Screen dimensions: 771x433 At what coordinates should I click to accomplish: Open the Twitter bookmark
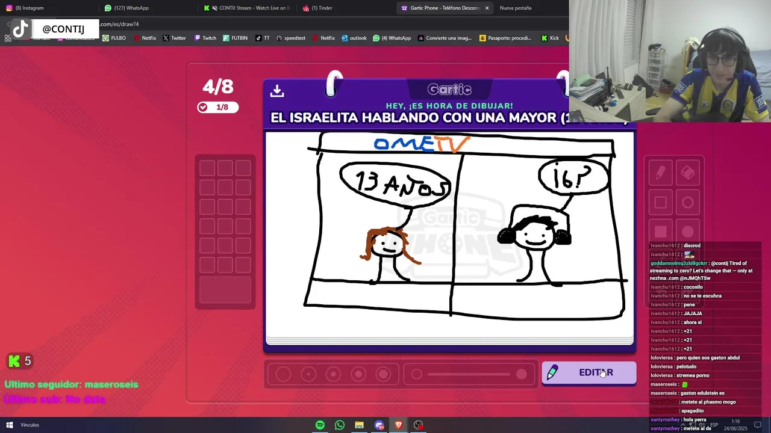[x=174, y=38]
